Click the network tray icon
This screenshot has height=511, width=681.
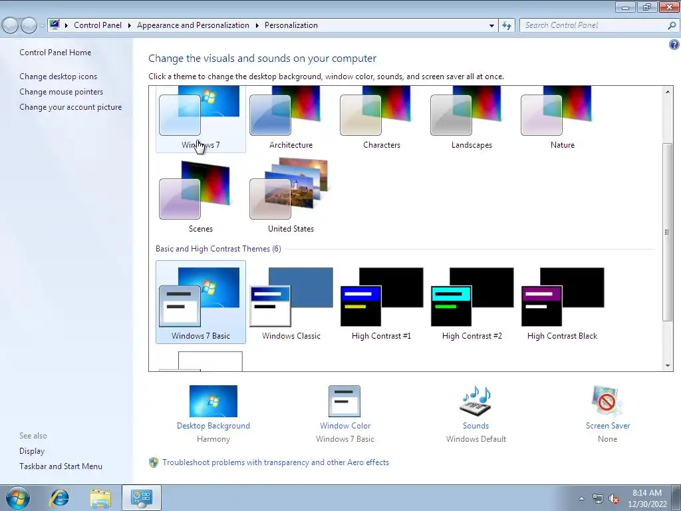[598, 499]
